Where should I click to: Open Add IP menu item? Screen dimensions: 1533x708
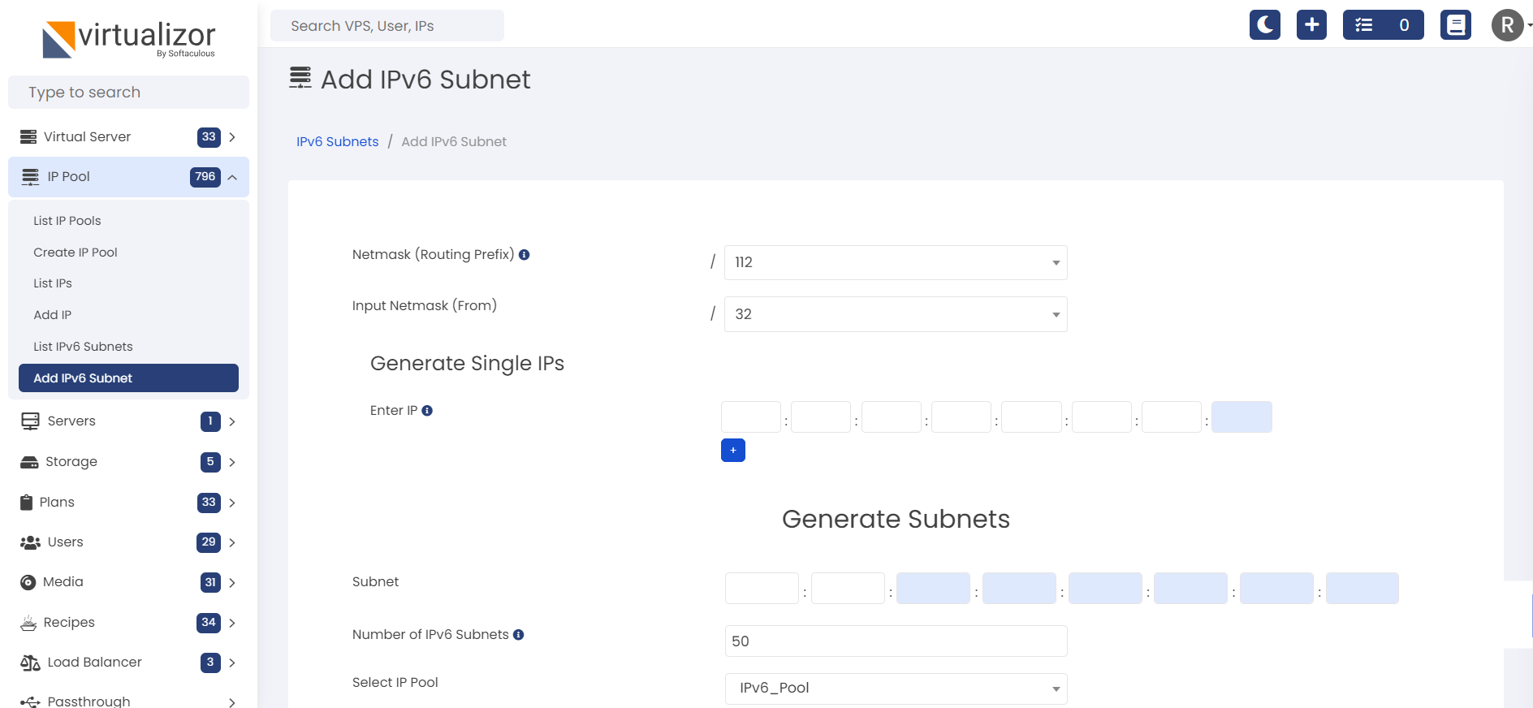point(53,315)
